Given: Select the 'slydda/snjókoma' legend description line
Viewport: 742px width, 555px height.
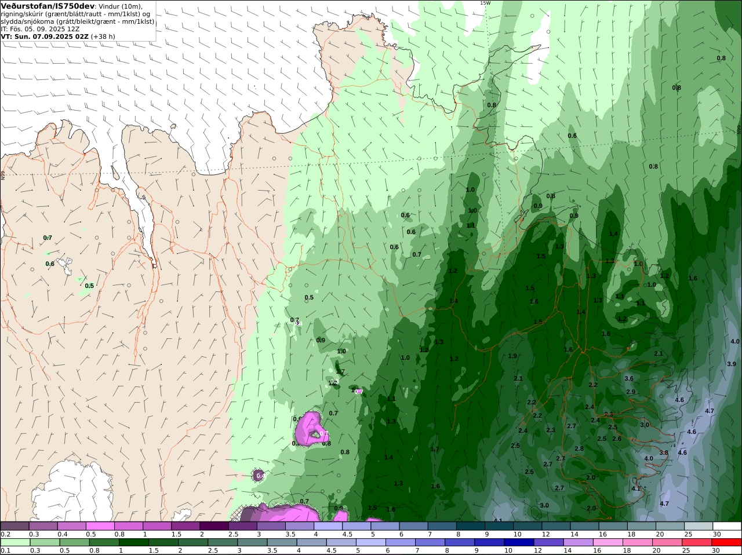Looking at the screenshot, I should pos(78,21).
